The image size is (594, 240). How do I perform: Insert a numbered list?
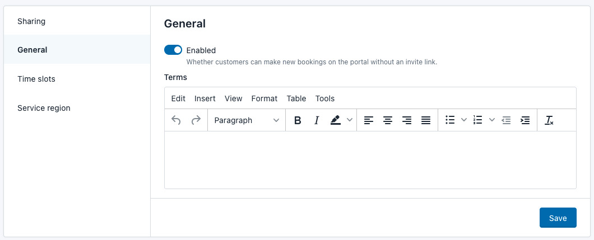477,120
